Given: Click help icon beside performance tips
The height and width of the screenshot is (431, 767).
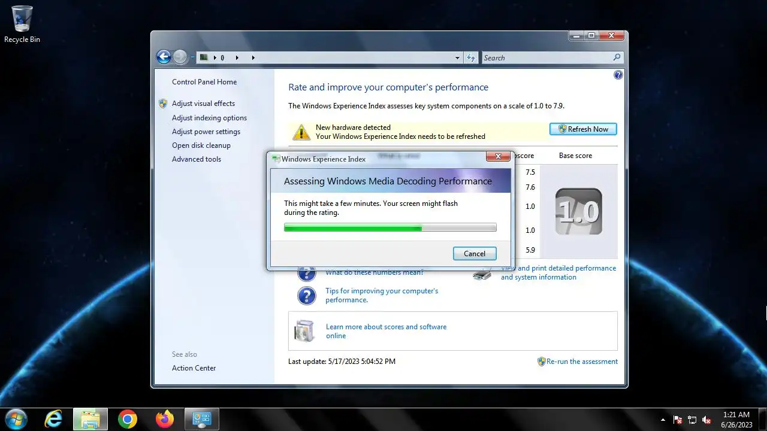Looking at the screenshot, I should [306, 295].
